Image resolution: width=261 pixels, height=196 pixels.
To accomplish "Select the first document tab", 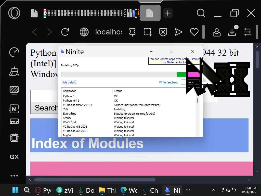I will pyautogui.click(x=34, y=13).
